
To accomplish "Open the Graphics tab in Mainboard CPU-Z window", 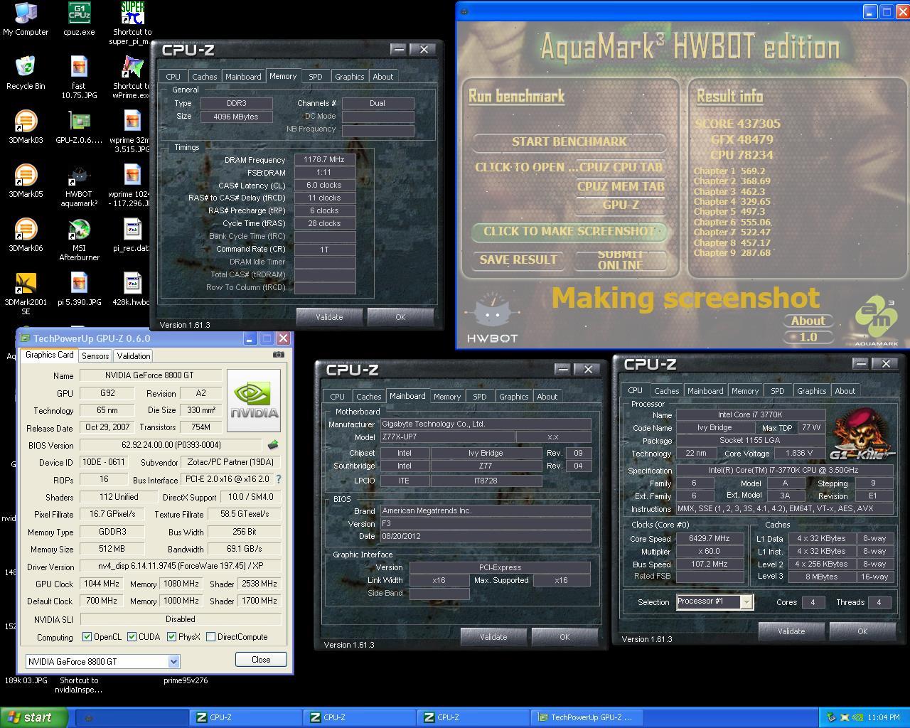I will (513, 397).
